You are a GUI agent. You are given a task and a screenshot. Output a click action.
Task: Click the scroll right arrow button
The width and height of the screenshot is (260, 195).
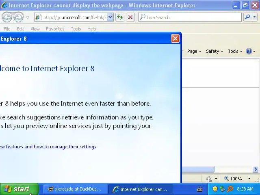[256, 169]
